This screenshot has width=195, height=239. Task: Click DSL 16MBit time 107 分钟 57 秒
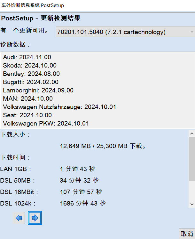tap(81, 192)
